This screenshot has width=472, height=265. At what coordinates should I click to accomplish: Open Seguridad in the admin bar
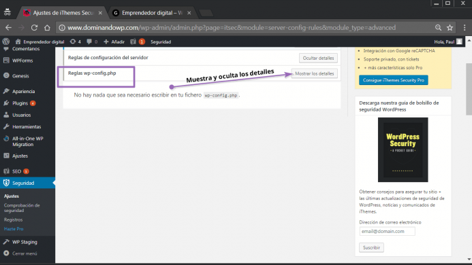click(161, 41)
